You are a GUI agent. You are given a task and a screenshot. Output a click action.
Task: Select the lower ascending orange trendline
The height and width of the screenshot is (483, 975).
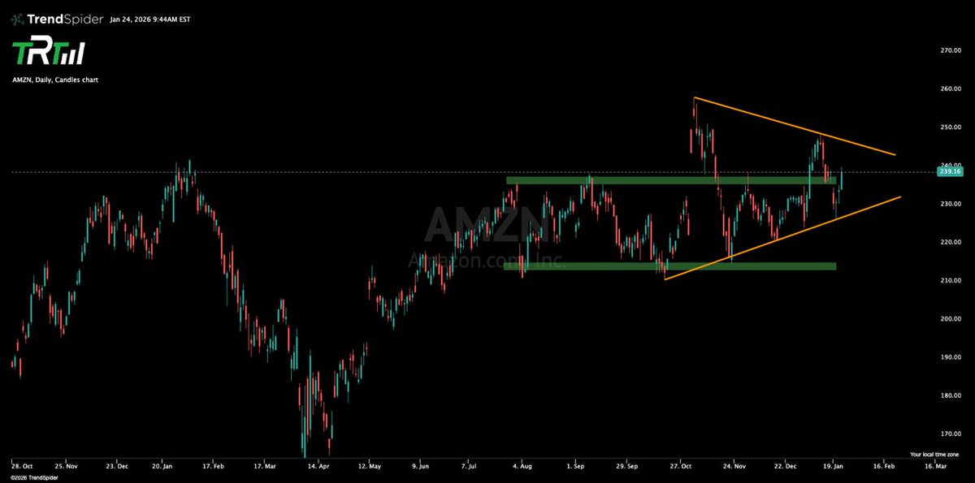[782, 238]
